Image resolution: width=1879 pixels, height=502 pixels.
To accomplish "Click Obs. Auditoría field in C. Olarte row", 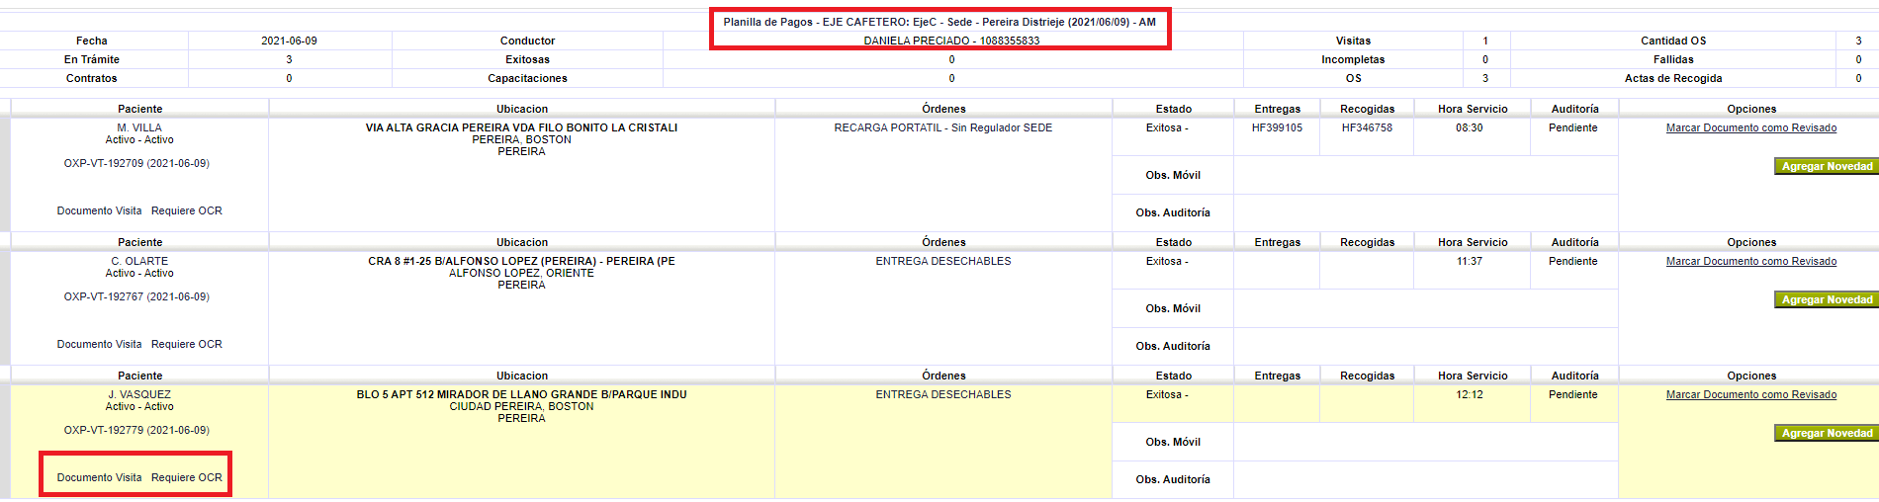I will 1425,347.
